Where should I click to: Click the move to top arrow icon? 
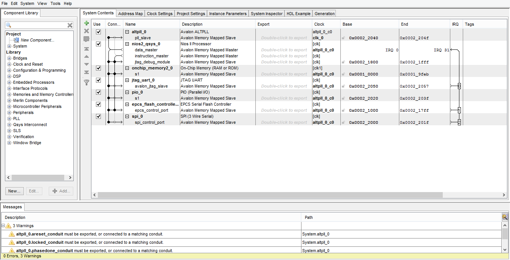87,49
